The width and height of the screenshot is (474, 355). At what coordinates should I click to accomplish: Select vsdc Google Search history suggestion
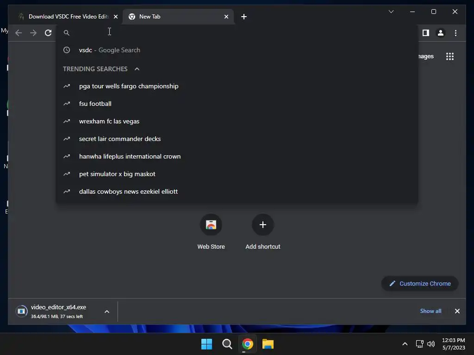pyautogui.click(x=237, y=50)
